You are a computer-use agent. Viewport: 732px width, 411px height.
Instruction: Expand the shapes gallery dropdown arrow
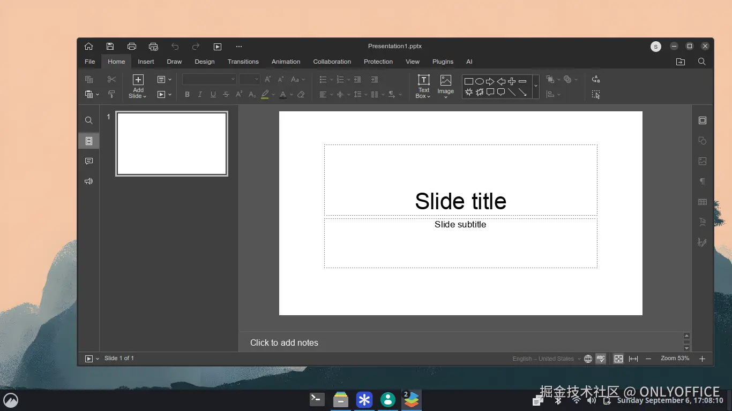pyautogui.click(x=536, y=86)
